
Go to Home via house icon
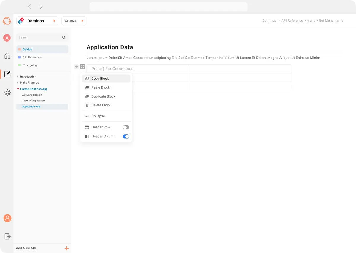7,56
